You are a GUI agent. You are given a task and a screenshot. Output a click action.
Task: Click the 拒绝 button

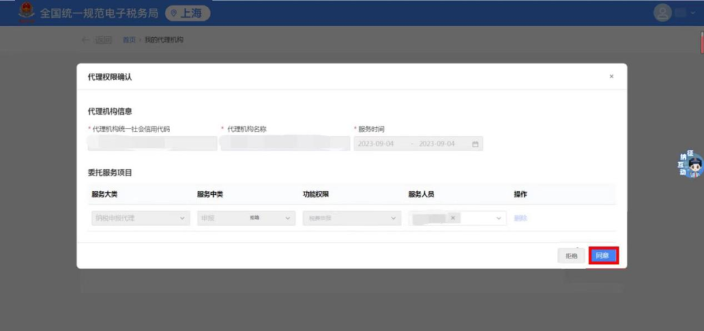point(571,255)
